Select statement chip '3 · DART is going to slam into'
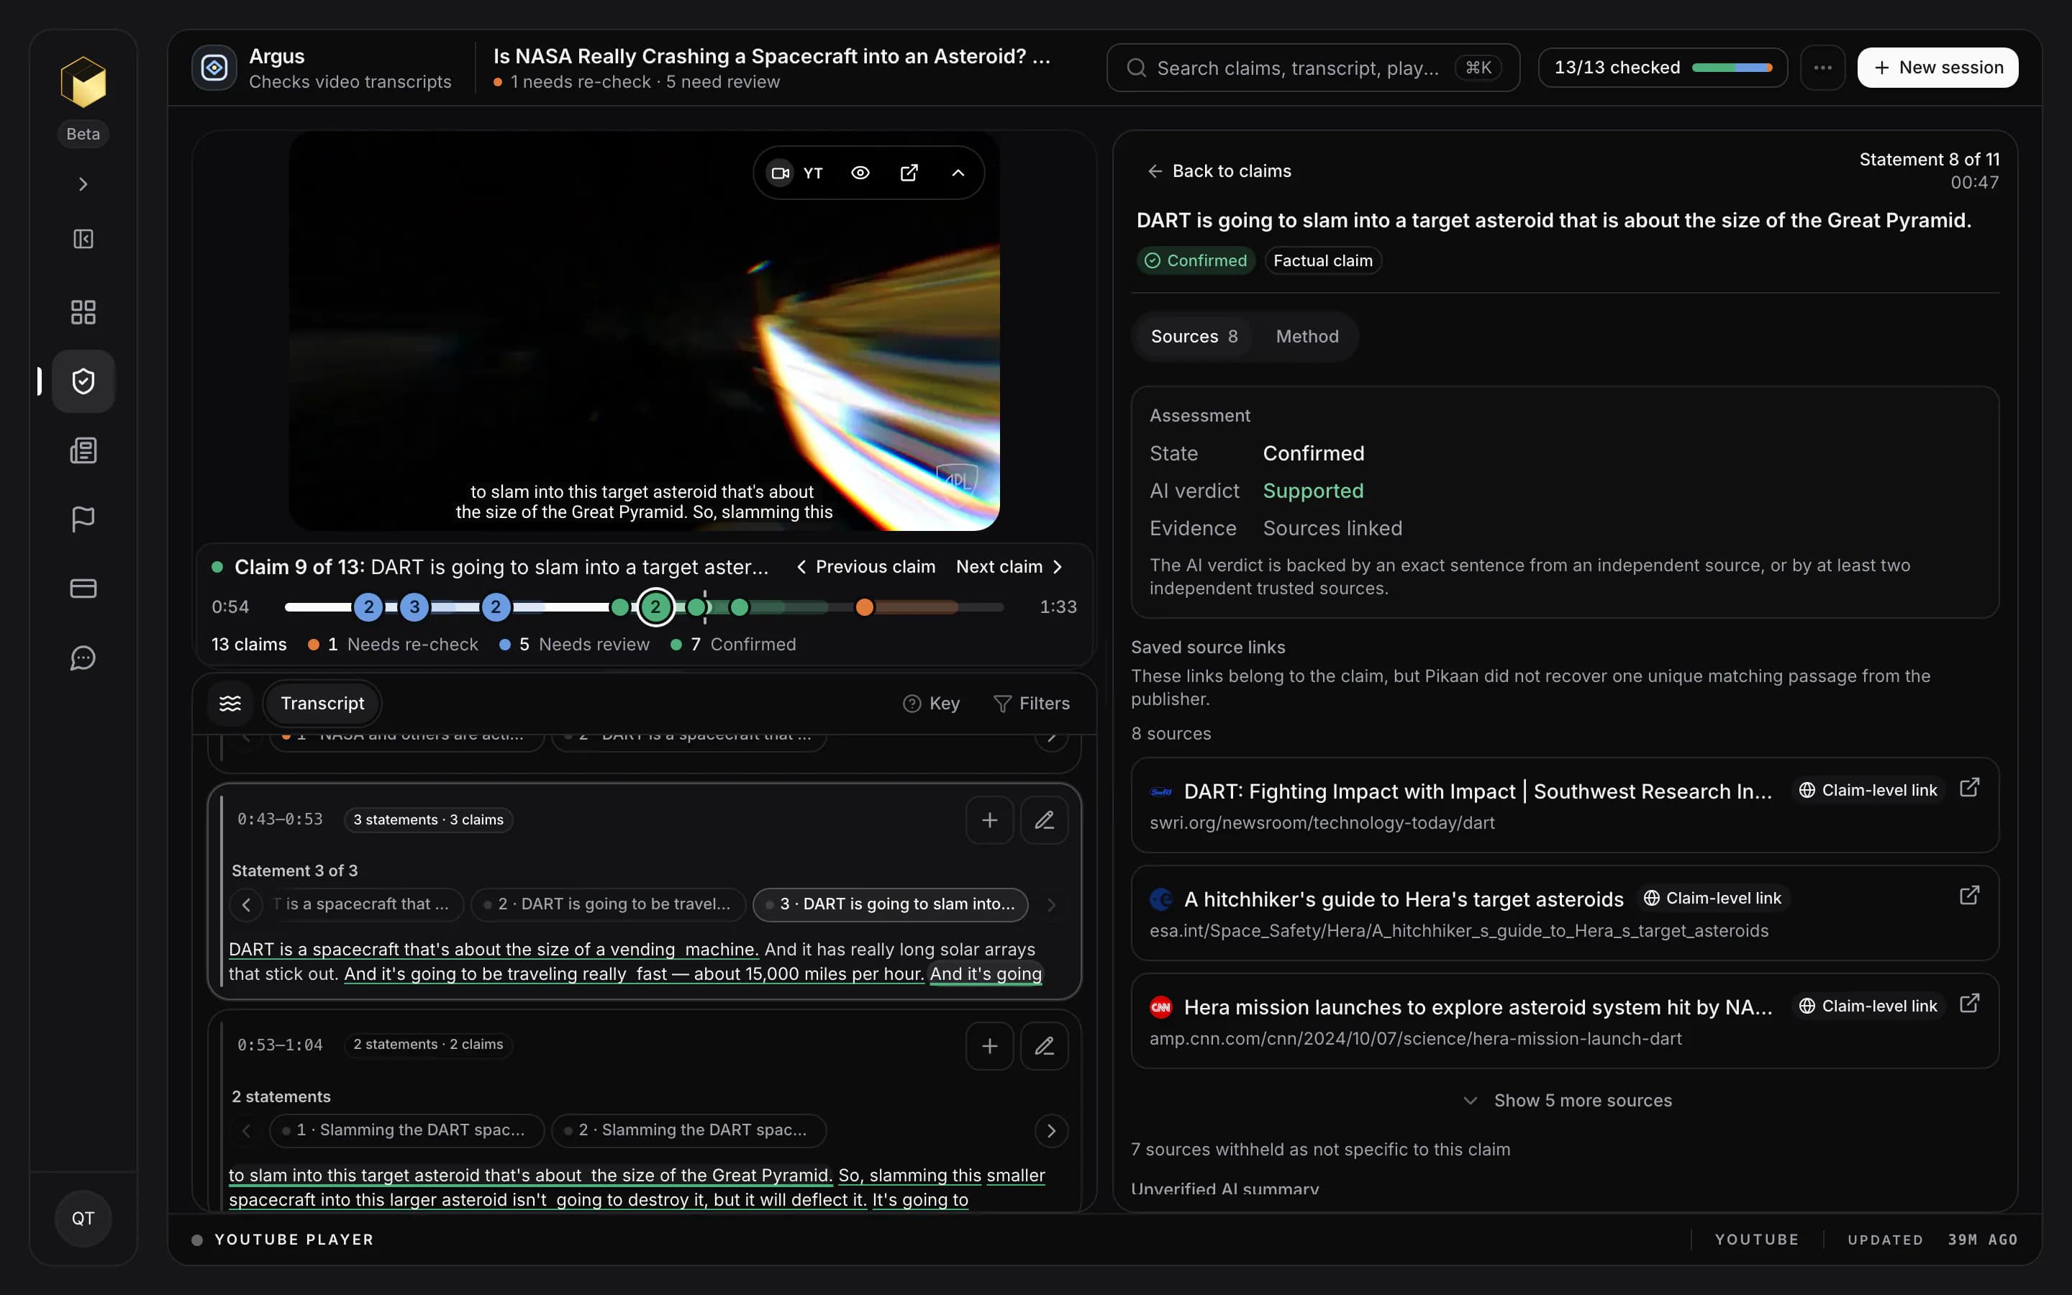This screenshot has width=2072, height=1295. (x=891, y=904)
